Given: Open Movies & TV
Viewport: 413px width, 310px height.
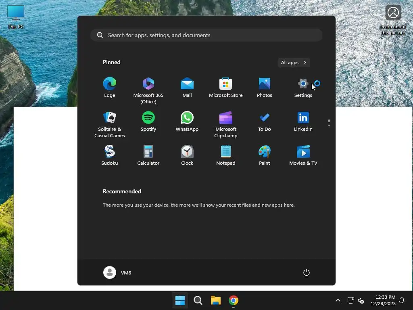Looking at the screenshot, I should [303, 155].
